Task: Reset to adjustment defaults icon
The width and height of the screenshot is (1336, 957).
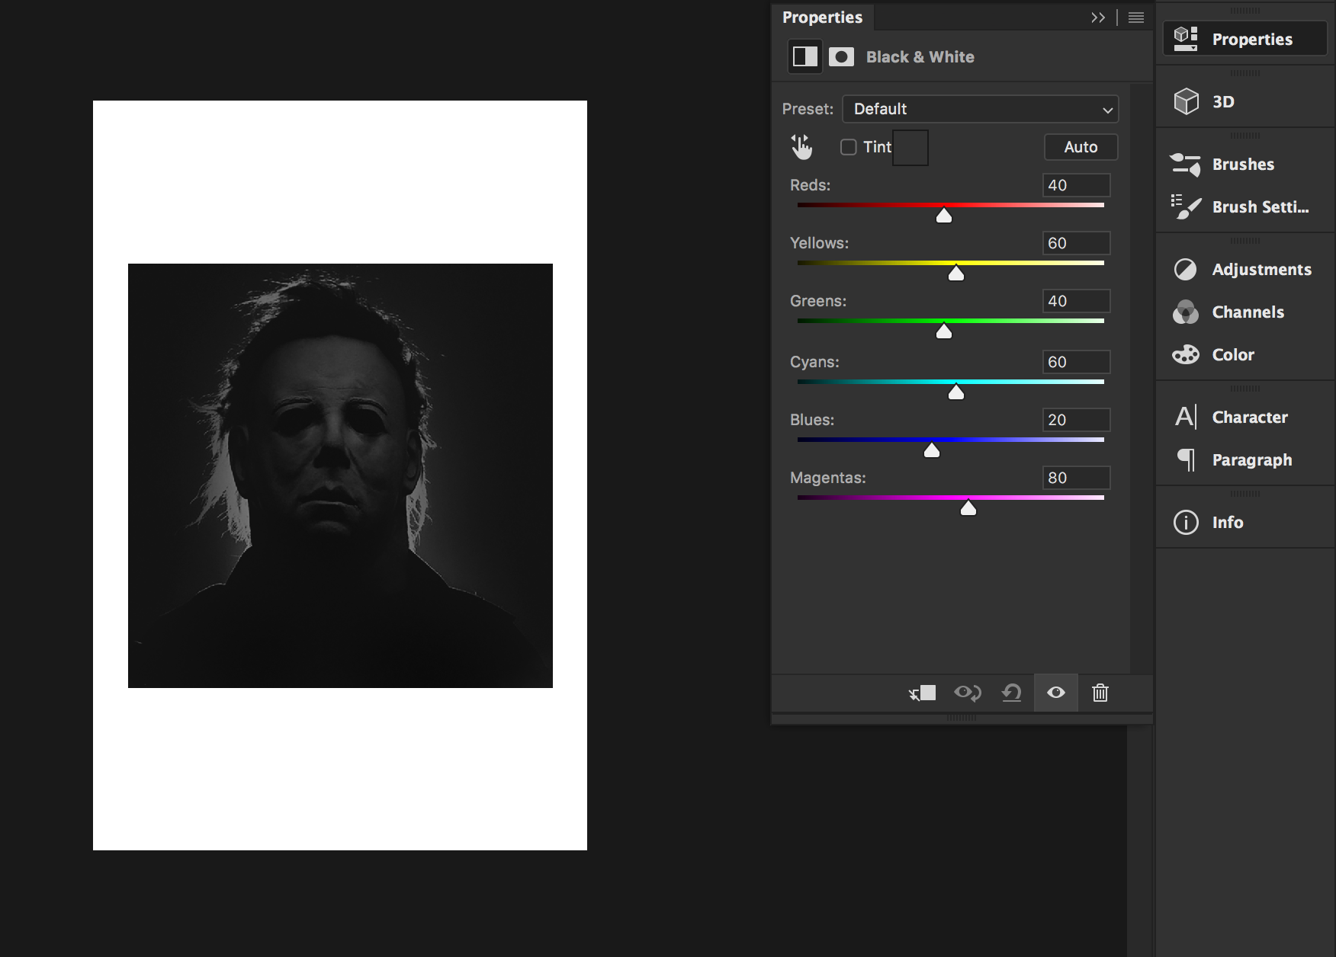Action: tap(1012, 693)
